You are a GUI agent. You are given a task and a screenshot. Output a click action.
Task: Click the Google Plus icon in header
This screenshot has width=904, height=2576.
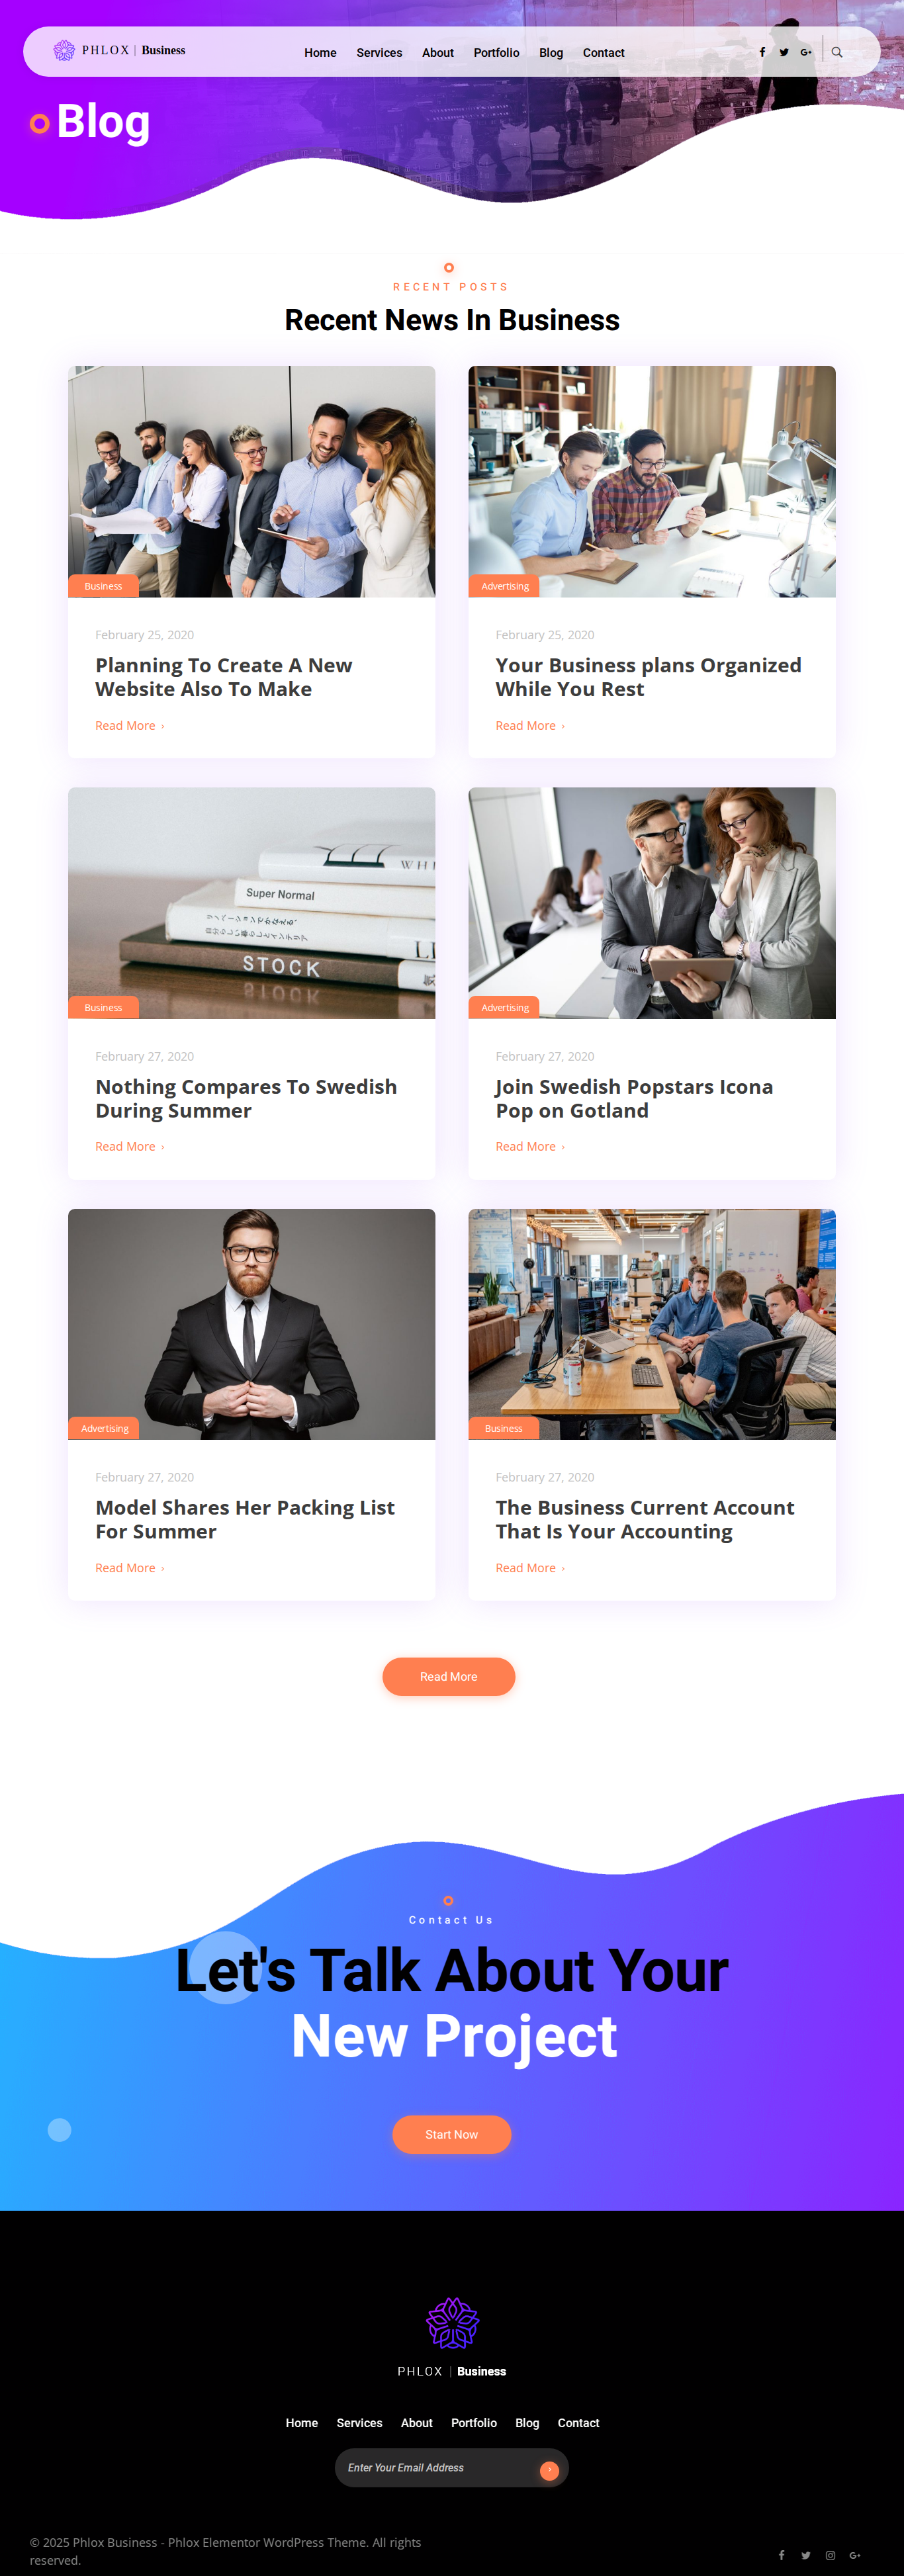[806, 52]
